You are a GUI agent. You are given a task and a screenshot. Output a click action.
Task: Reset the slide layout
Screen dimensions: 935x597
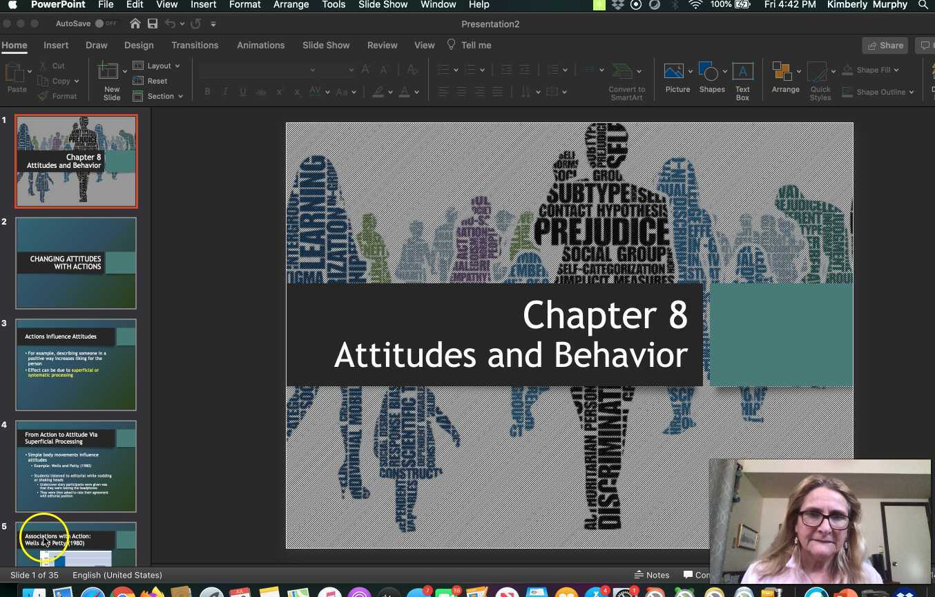[x=151, y=81]
